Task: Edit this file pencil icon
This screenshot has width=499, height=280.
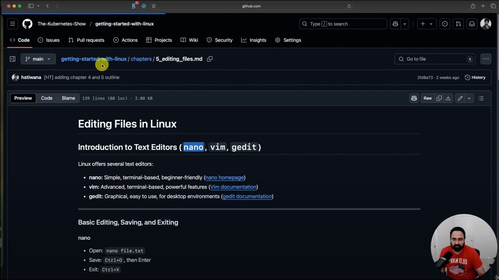Action: pos(460,98)
